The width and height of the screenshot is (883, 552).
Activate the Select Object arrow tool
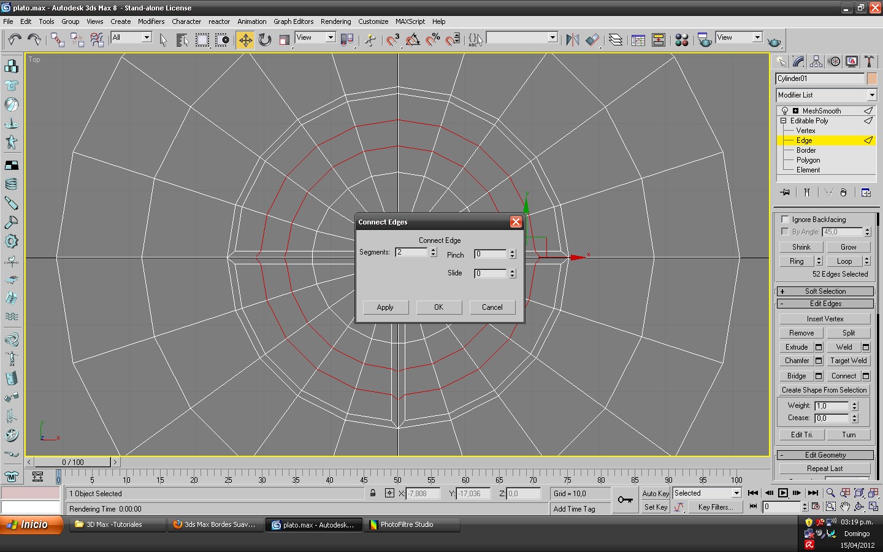(x=163, y=40)
